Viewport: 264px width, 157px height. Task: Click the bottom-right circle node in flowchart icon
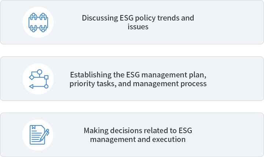click(46, 87)
